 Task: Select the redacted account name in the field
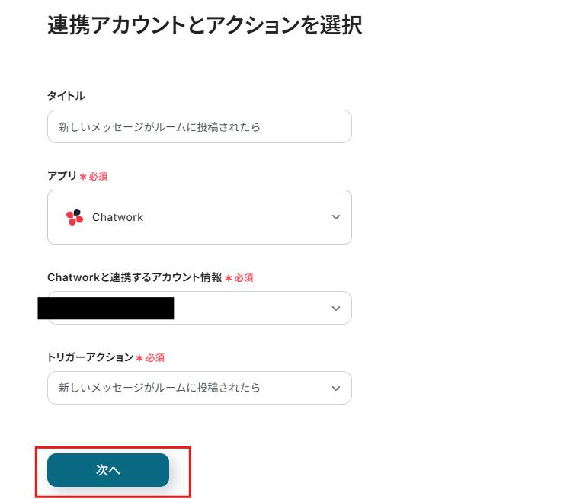click(x=106, y=308)
